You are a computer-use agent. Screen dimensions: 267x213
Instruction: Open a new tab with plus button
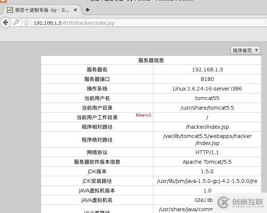pyautogui.click(x=88, y=10)
